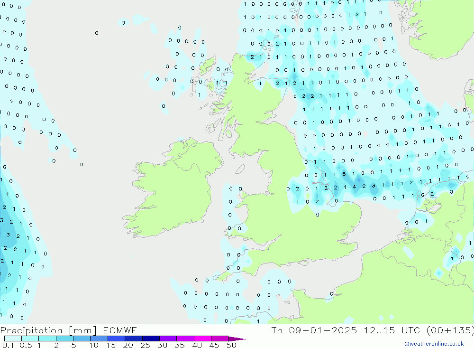Viewport: 474px width, 348px height.
Task: Select the 0.1–0.5 mm legend swatch
Action: click(x=13, y=339)
